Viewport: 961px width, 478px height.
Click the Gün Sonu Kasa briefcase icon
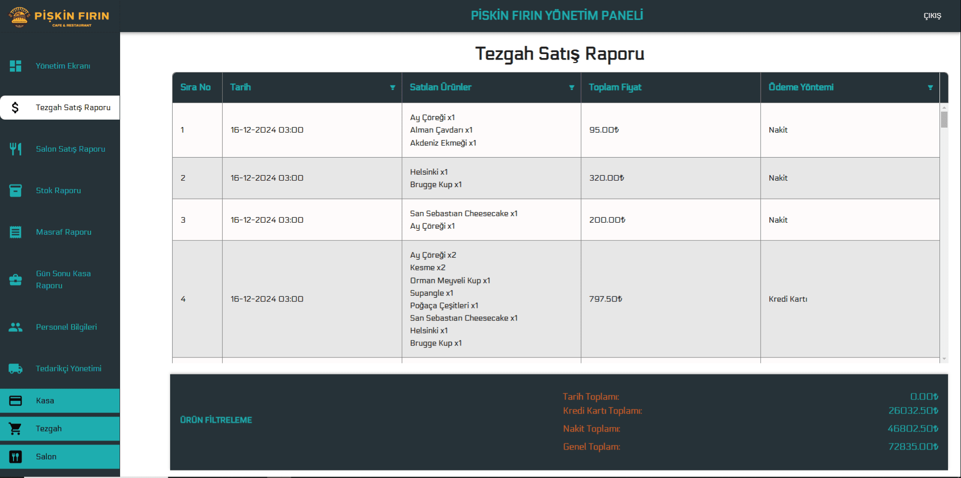pyautogui.click(x=16, y=280)
